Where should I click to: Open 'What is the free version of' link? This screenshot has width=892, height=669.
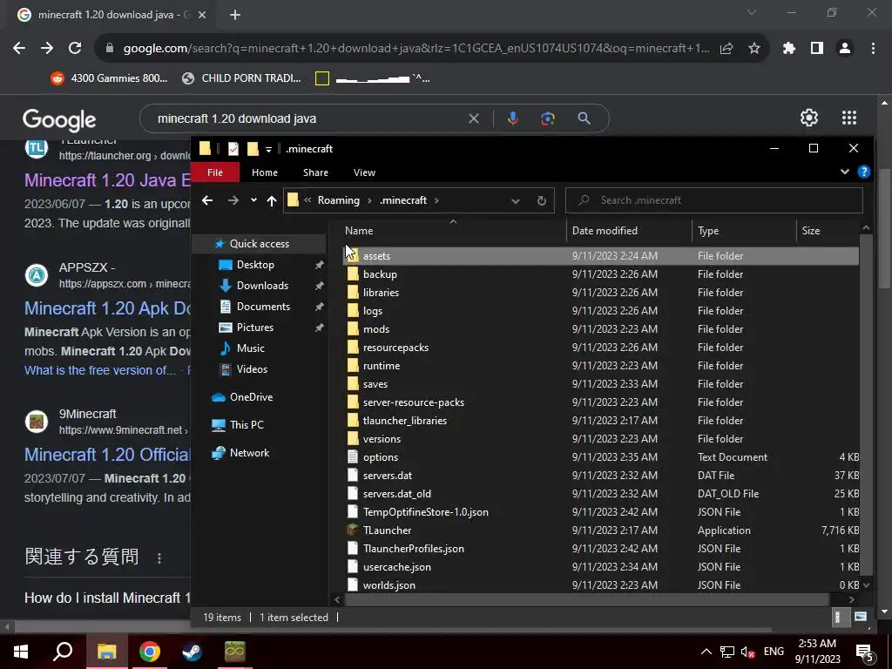[x=100, y=370]
